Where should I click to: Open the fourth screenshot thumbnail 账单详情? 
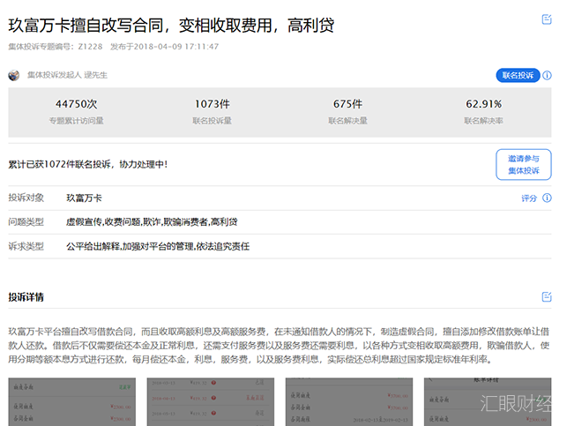pos(488,402)
